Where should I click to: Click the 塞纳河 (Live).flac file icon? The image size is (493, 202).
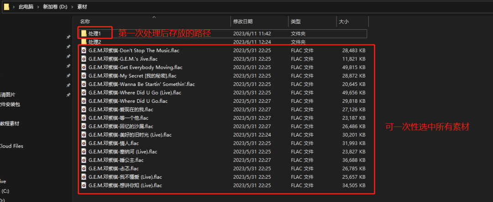tap(84, 152)
